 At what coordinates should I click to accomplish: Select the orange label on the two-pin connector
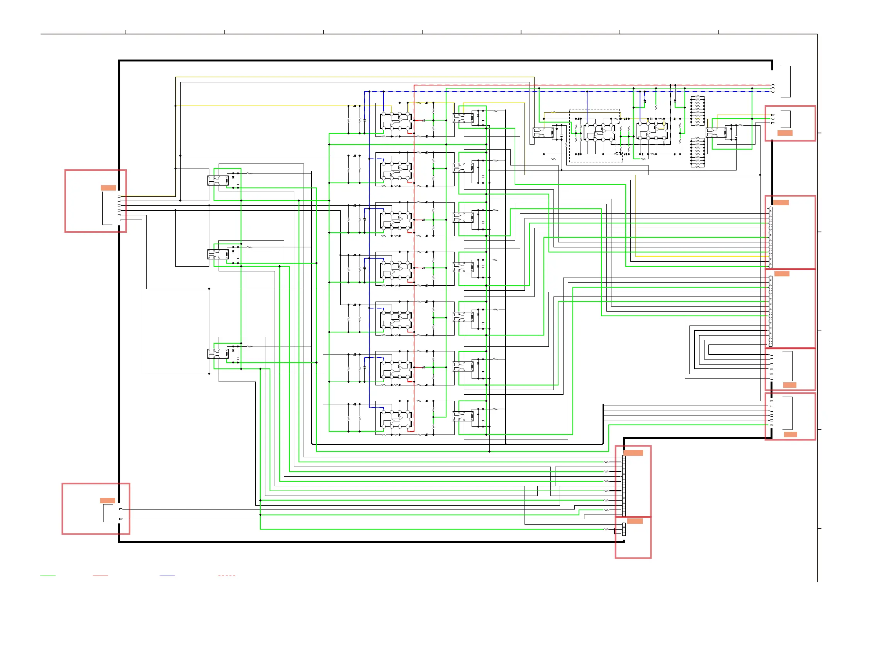tap(107, 501)
